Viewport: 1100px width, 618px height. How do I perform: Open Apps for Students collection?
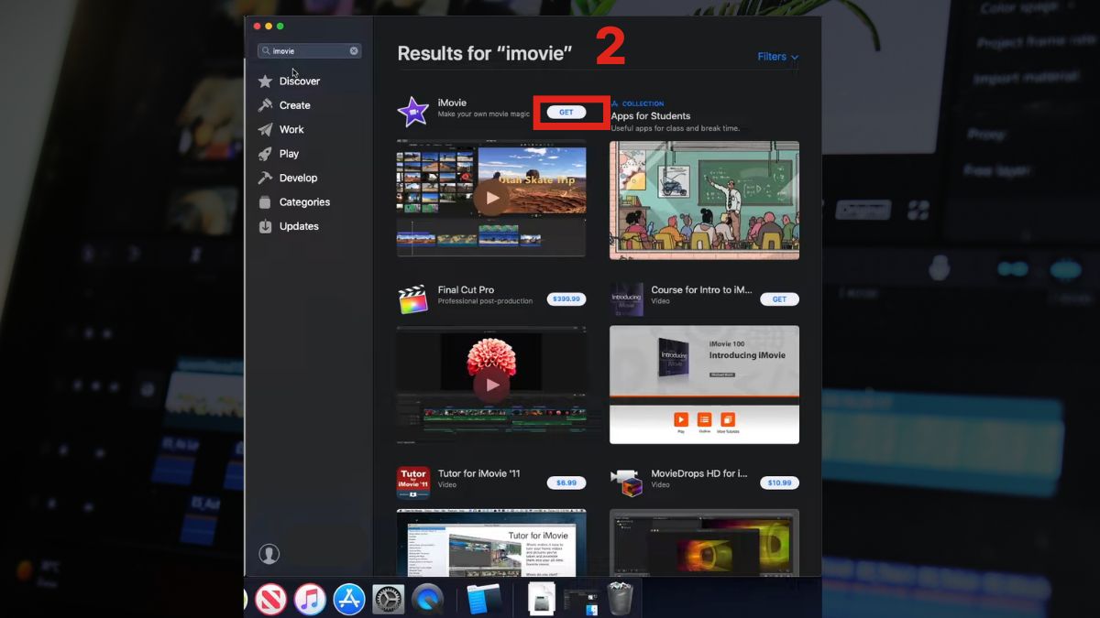651,116
